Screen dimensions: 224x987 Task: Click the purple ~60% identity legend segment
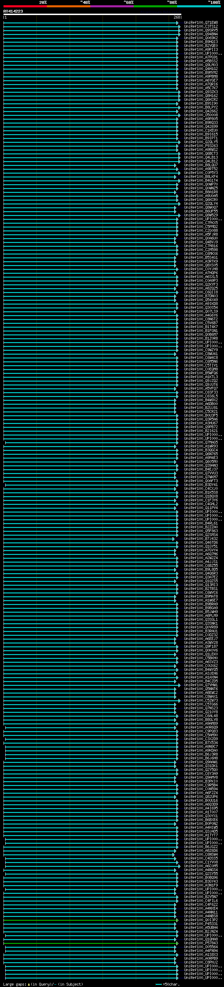coord(112,6)
